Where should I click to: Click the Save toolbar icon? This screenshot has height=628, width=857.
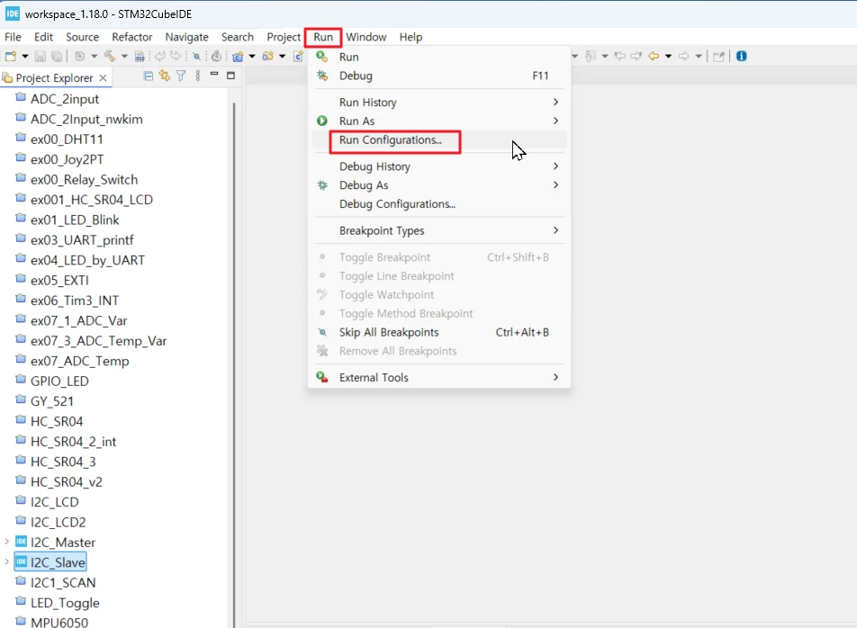40,57
